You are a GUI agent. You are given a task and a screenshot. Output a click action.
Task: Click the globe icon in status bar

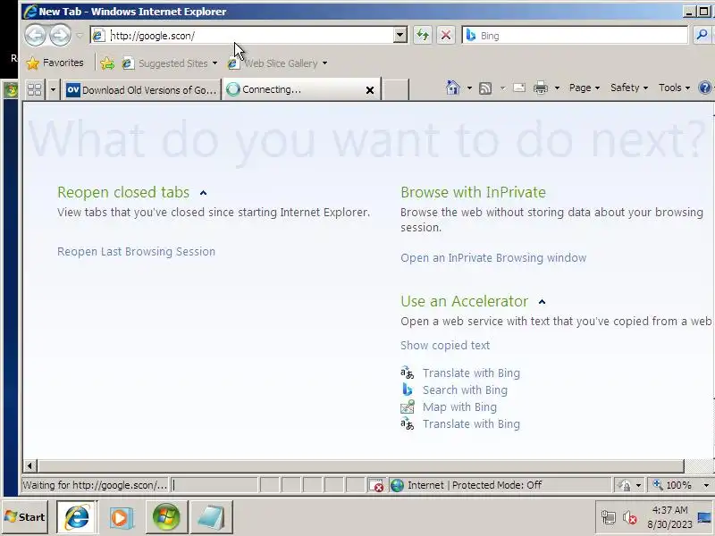pyautogui.click(x=397, y=485)
